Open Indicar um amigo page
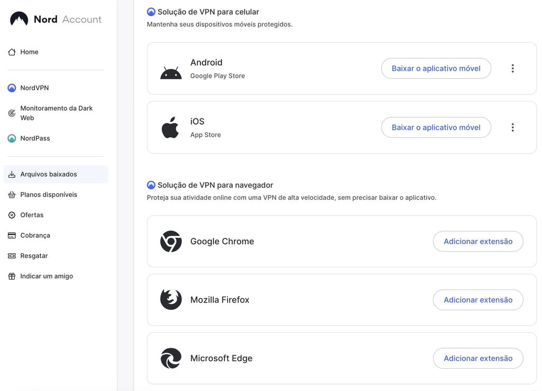 (56, 276)
